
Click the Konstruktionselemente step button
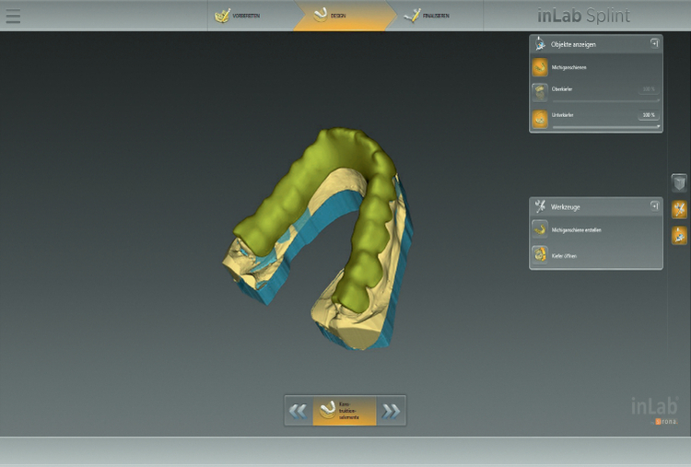click(x=345, y=411)
